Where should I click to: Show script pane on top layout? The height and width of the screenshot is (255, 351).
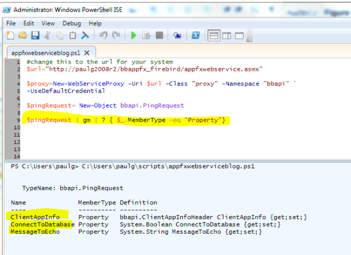214,35
